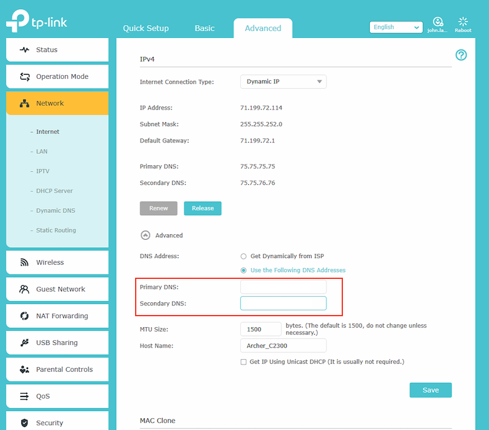Click the Renew button
Screen dimensions: 489x430
(x=158, y=209)
